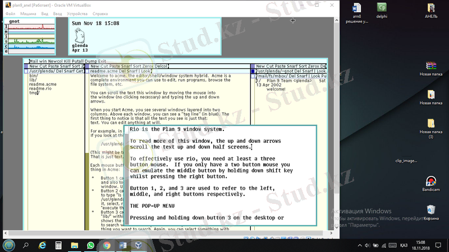Click the green 's' graph in stats window
Screen dimensions: 449x252
click(31, 41)
